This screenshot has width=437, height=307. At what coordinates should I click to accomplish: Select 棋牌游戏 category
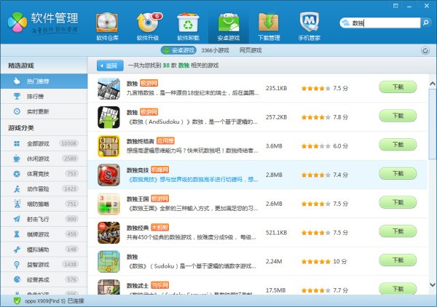[44, 234]
